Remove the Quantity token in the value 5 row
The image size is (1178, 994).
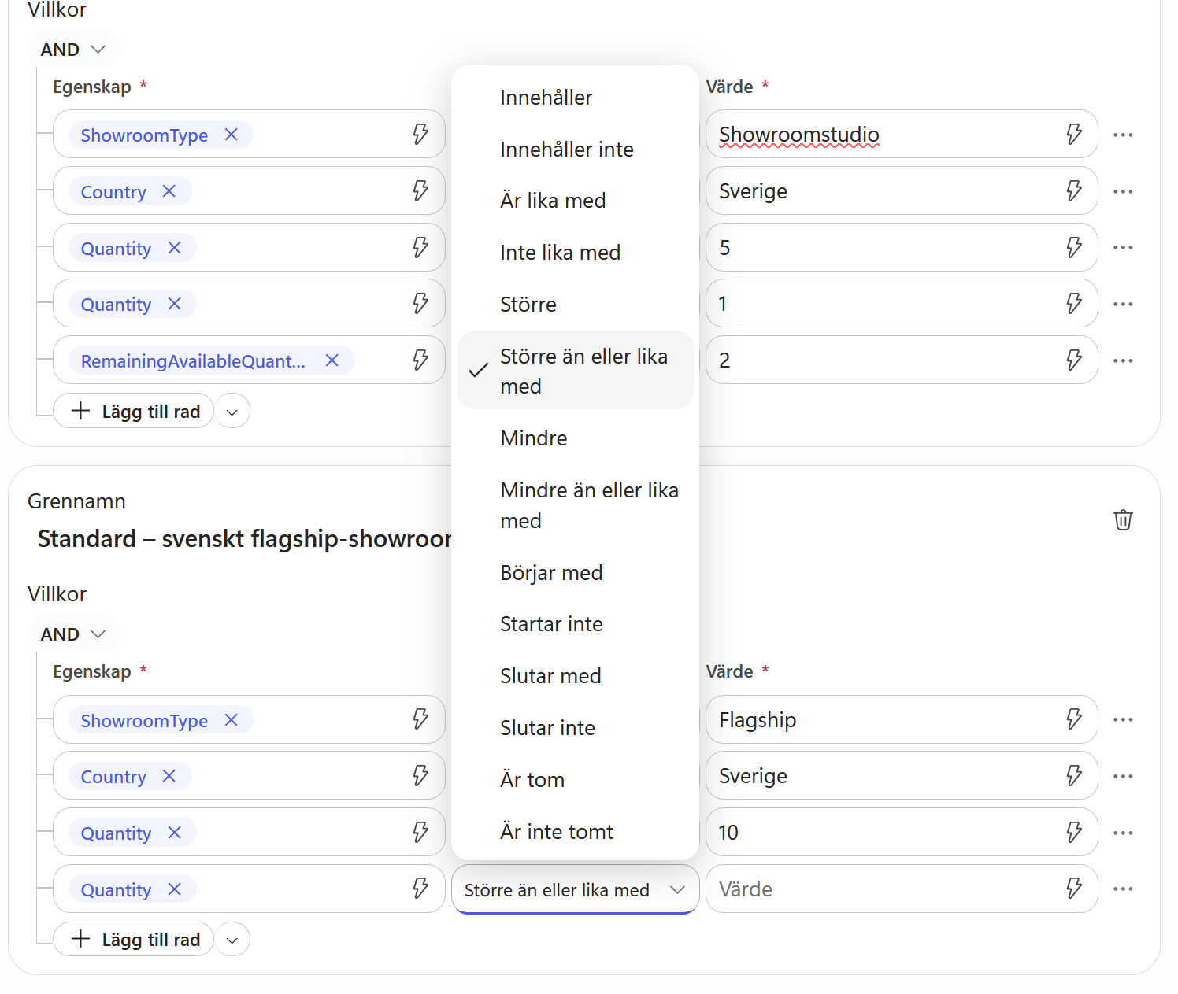[175, 248]
